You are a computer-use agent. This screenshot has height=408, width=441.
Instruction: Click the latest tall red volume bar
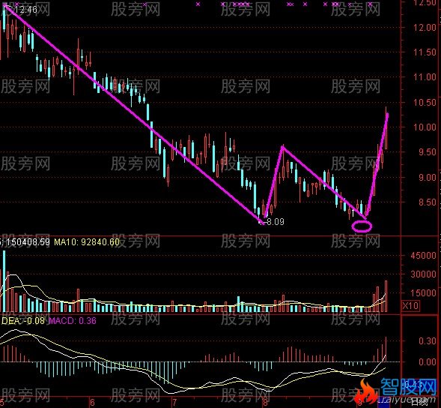(x=386, y=296)
